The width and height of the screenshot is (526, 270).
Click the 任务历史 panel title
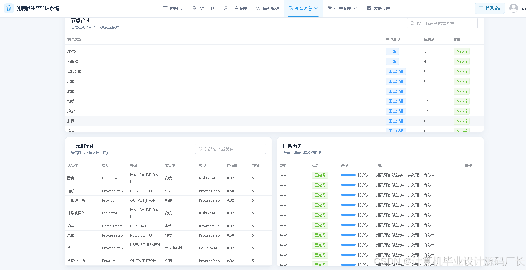(x=292, y=146)
